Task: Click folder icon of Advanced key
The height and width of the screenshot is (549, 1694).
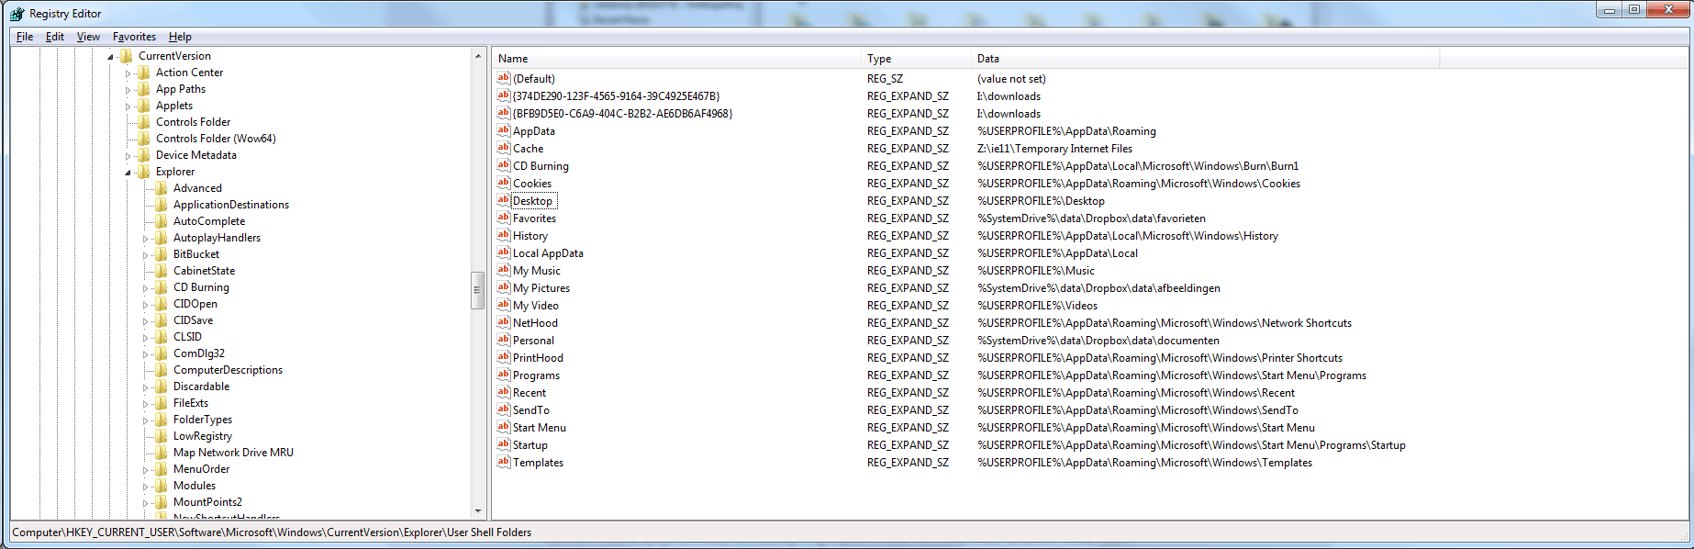Action: point(162,188)
